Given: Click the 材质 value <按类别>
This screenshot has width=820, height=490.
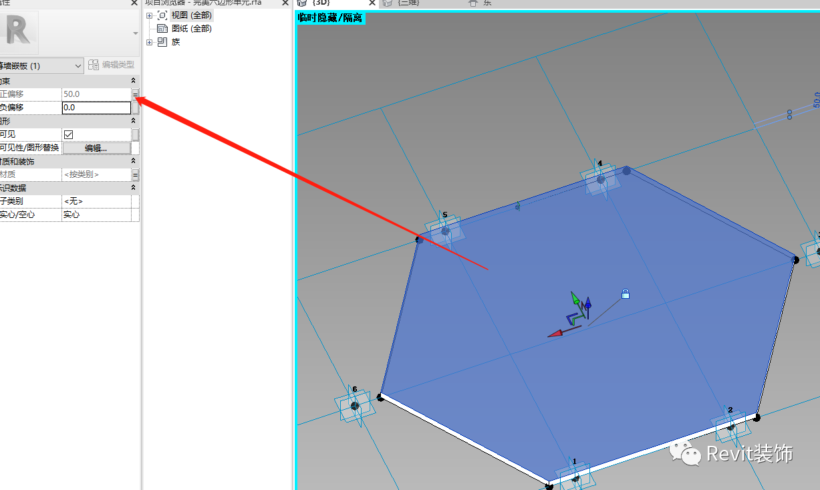Looking at the screenshot, I should (96, 174).
